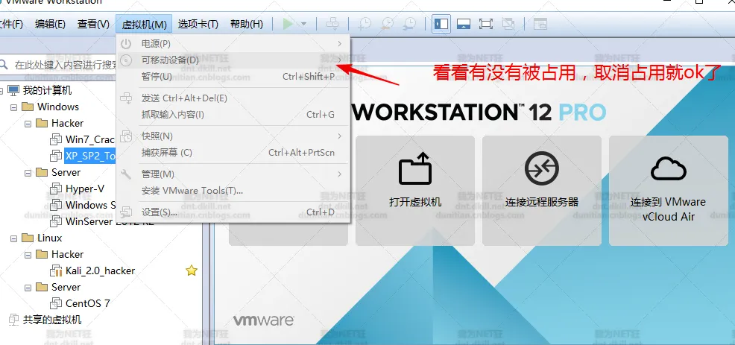Open the 编辑(E) menu

50,25
